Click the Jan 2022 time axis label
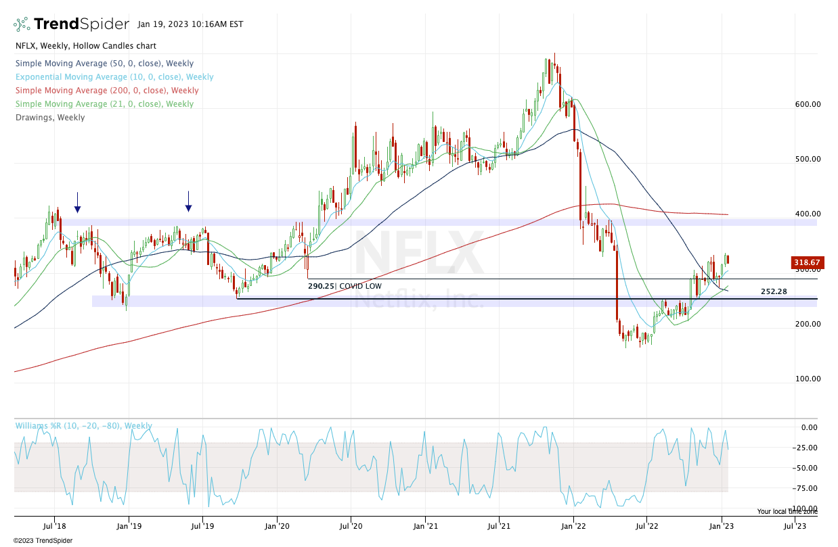The image size is (838, 547). pyautogui.click(x=573, y=525)
